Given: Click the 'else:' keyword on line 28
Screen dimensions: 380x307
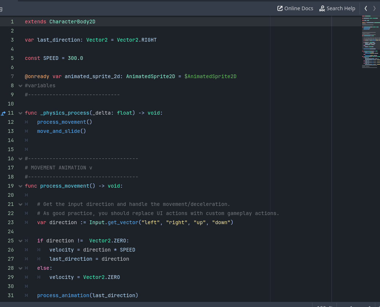Looking at the screenshot, I should (45, 268).
